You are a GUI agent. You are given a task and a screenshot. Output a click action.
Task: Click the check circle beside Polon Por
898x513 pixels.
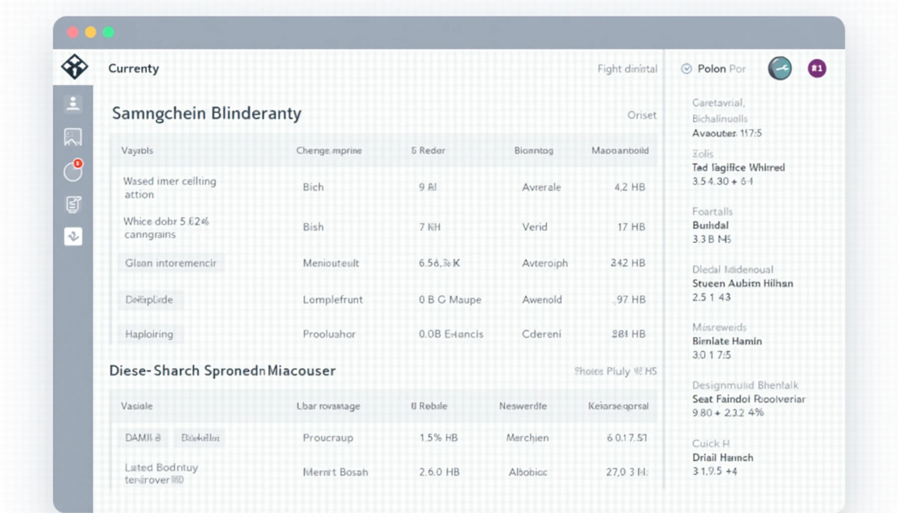(687, 69)
